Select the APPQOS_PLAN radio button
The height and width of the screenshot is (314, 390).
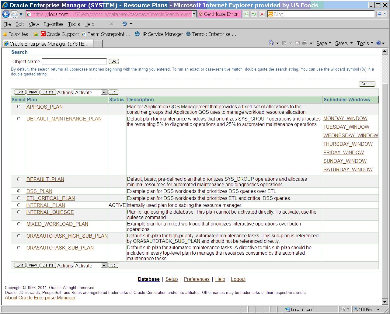point(19,106)
